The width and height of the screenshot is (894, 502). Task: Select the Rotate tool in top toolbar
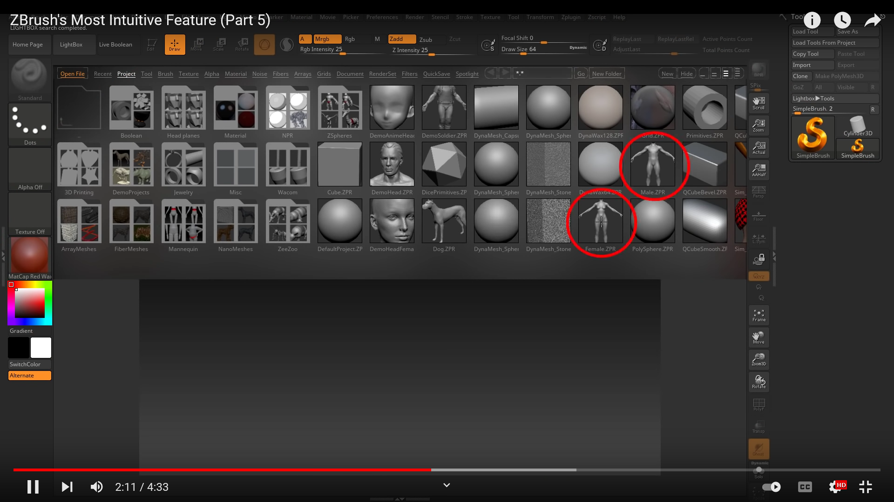click(x=242, y=45)
